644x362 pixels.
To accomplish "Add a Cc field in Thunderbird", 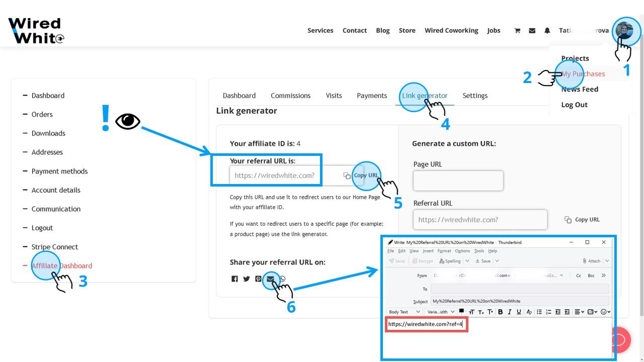I will pos(579,276).
